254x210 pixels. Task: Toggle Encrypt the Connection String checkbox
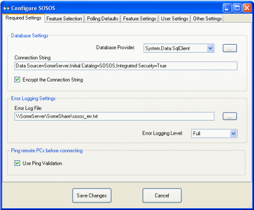(17, 80)
